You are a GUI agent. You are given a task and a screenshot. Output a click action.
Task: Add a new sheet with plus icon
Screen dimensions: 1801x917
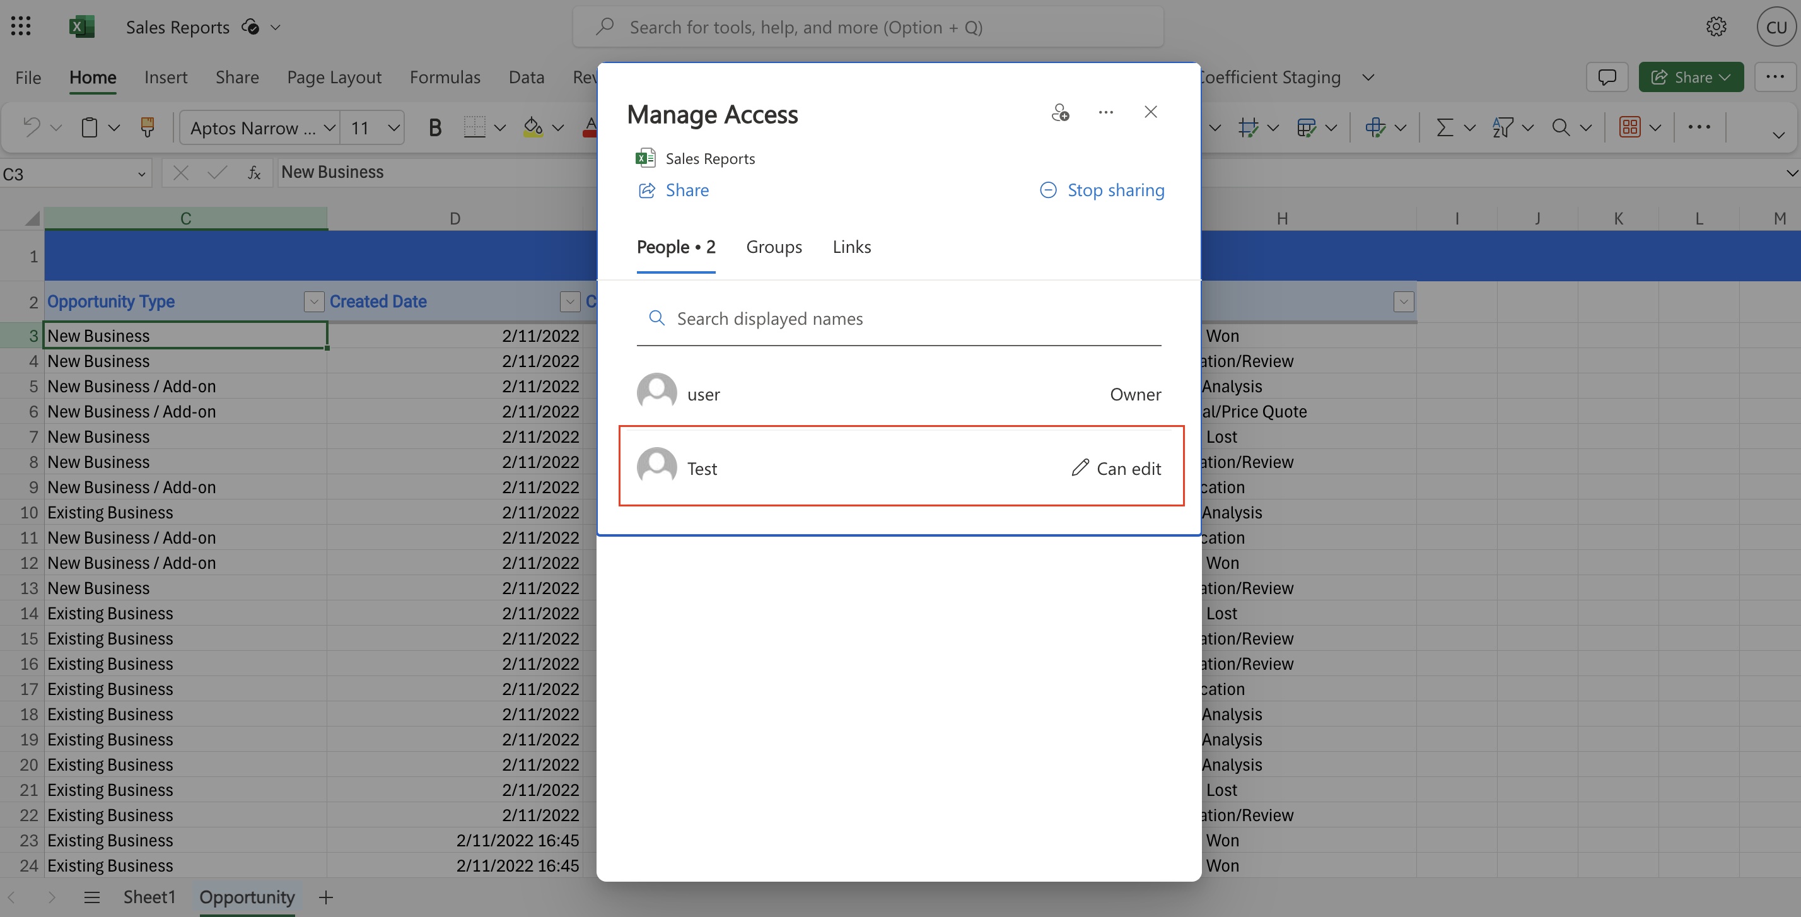click(326, 897)
